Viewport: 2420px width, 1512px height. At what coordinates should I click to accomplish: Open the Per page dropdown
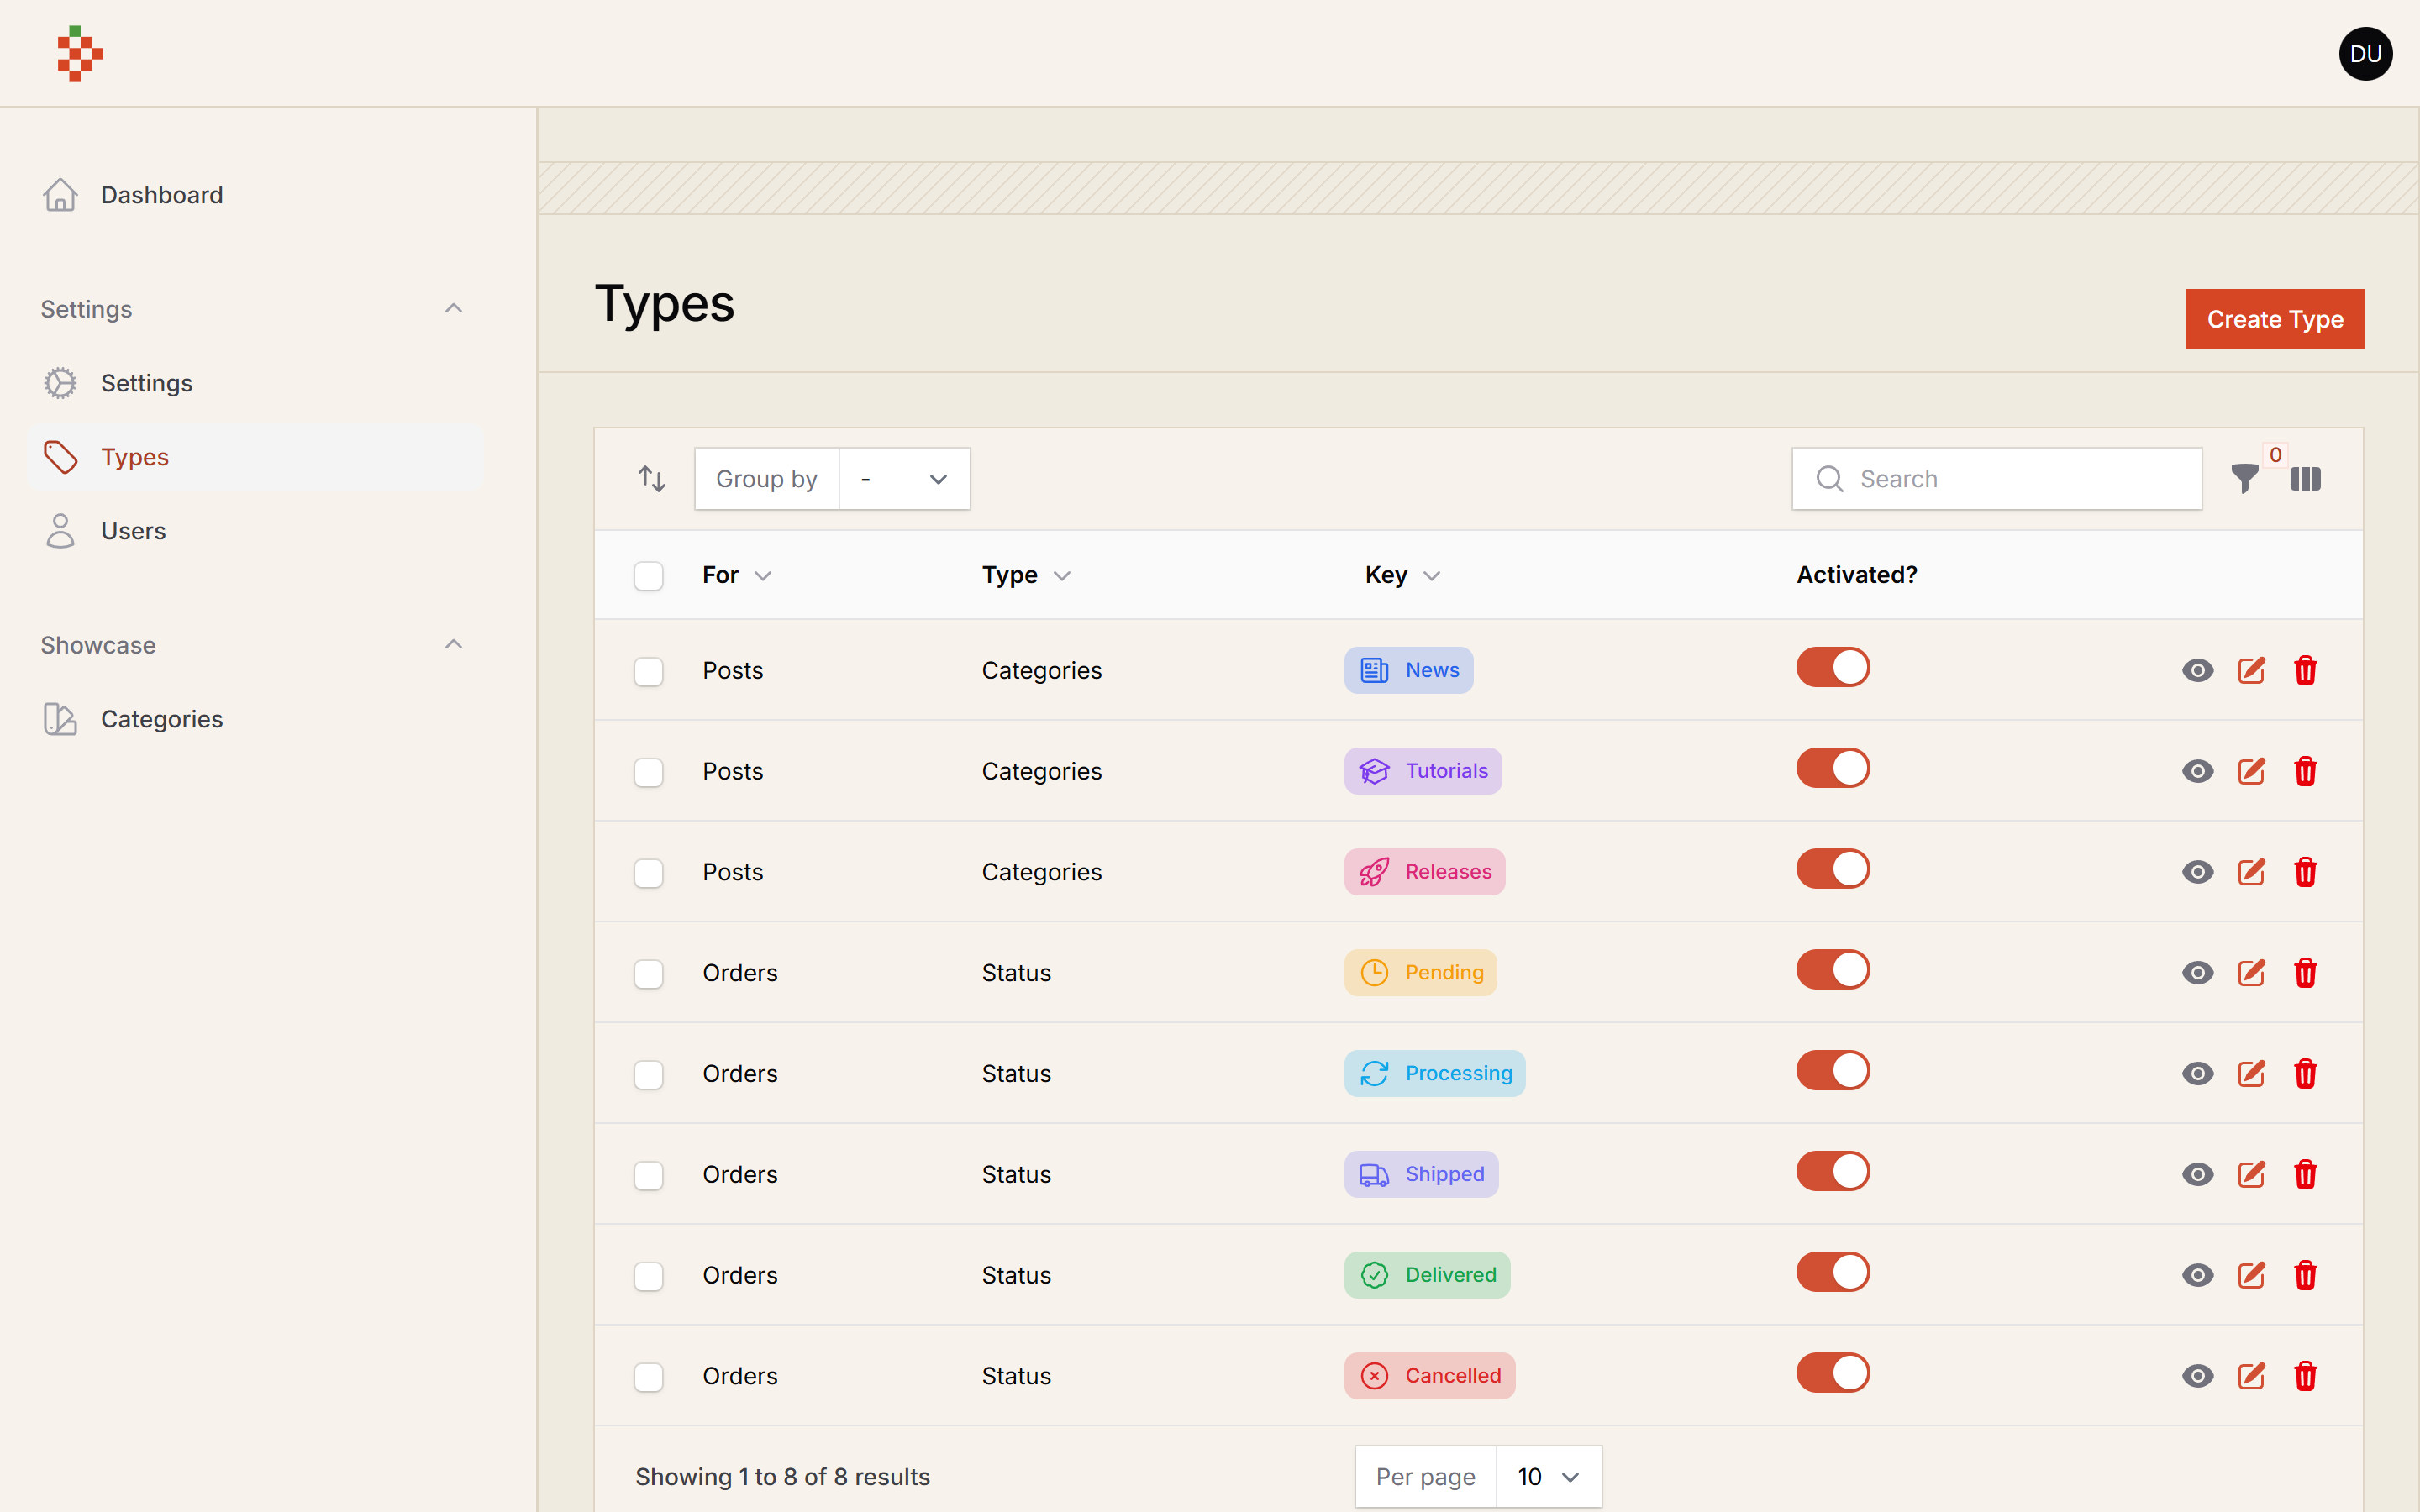pyautogui.click(x=1548, y=1476)
